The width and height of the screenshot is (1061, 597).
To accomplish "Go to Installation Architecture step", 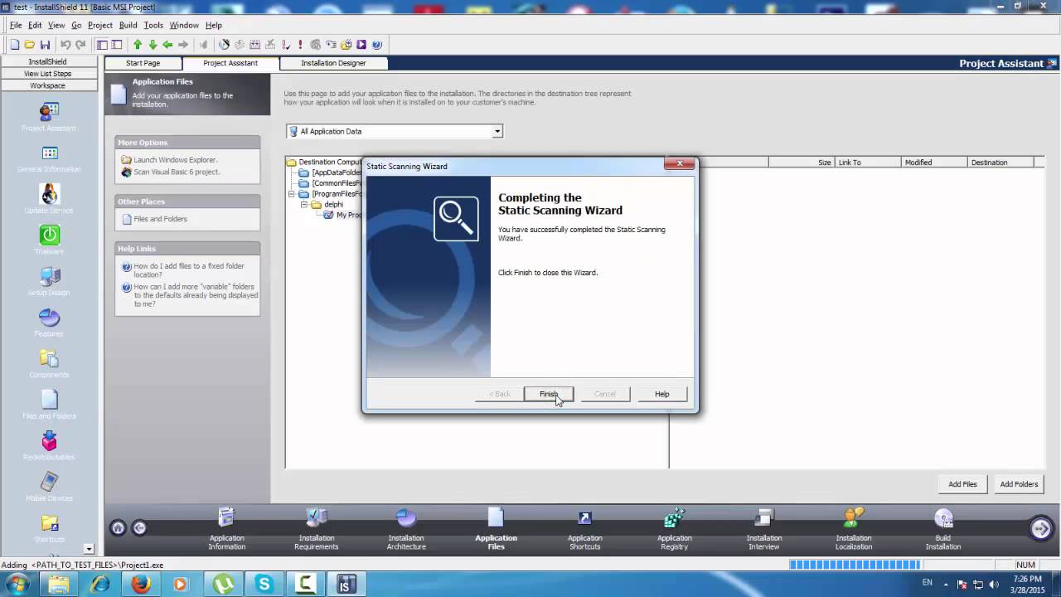I will 406,529.
